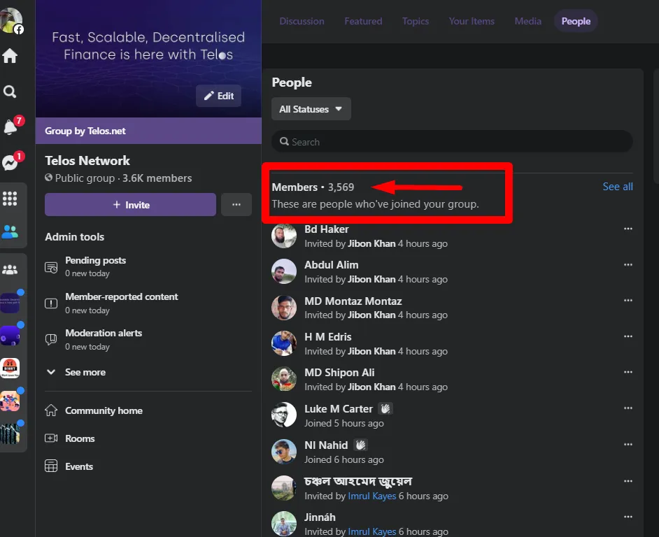Click the Edit cover photo button
659x537 pixels.
pyautogui.click(x=218, y=96)
